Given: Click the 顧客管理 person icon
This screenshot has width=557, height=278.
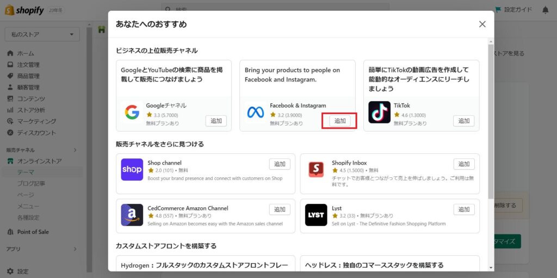Looking at the screenshot, I should coord(10,87).
